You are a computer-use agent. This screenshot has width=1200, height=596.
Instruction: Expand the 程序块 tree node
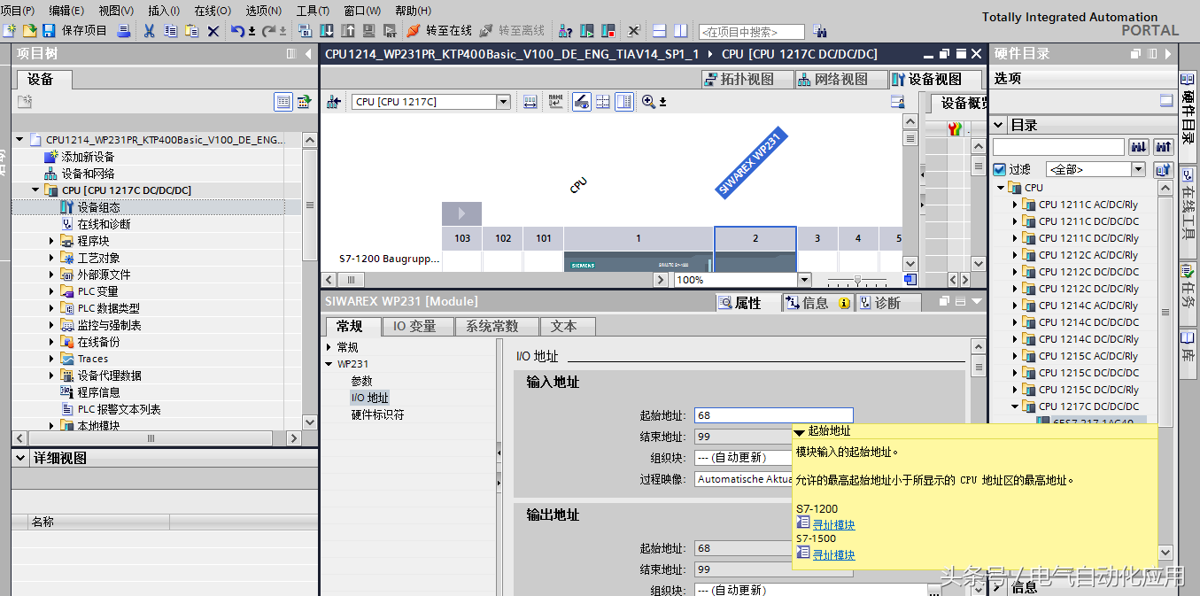click(x=51, y=241)
